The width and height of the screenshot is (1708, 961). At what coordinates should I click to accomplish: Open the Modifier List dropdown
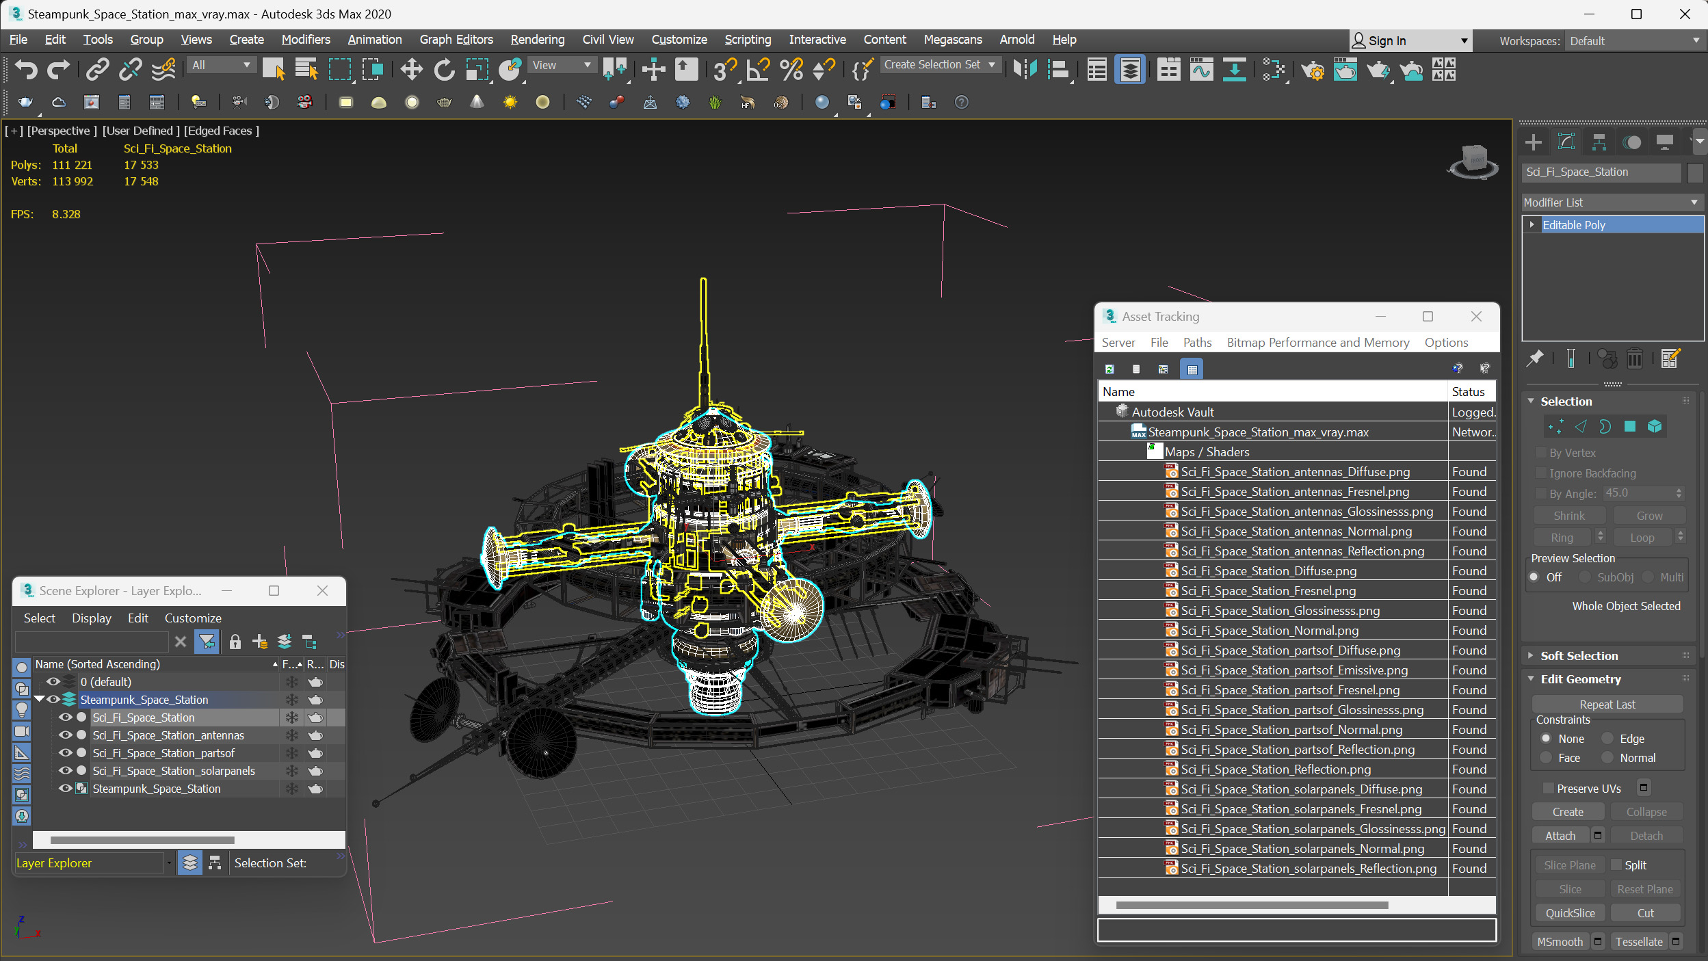coord(1612,202)
